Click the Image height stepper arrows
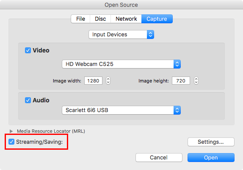The image size is (243, 170). [x=196, y=81]
